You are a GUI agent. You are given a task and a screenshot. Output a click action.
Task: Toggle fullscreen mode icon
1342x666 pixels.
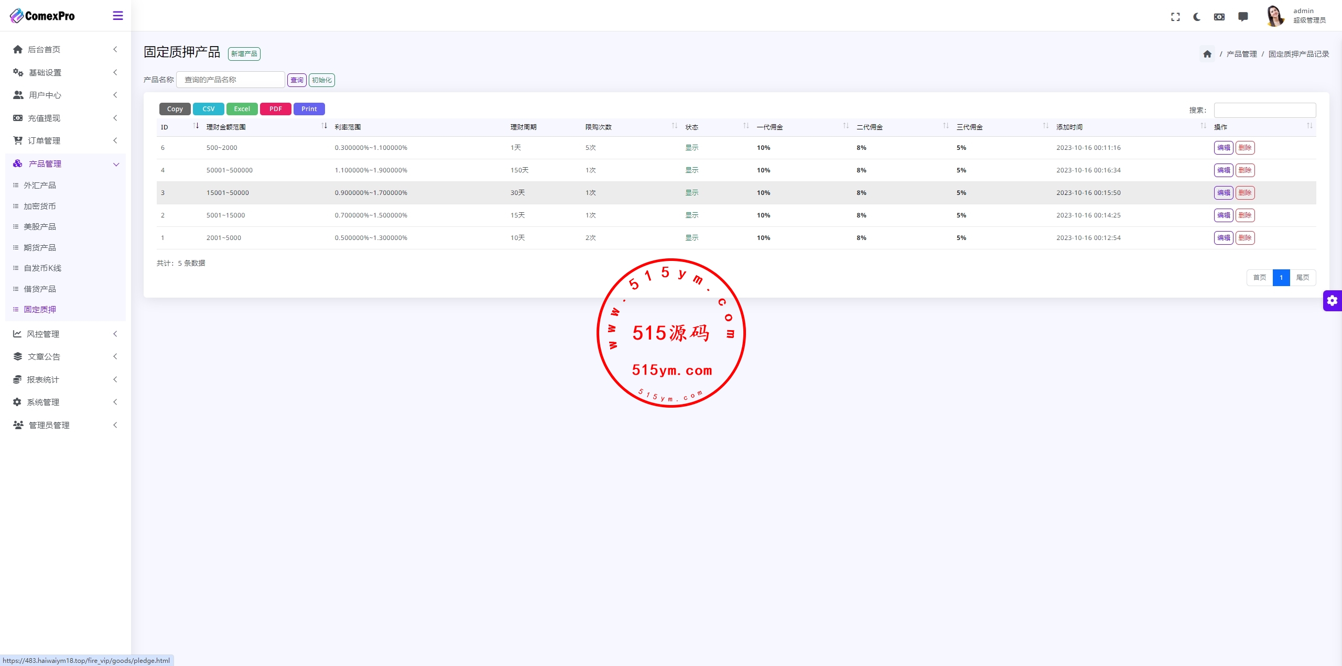[x=1175, y=17]
